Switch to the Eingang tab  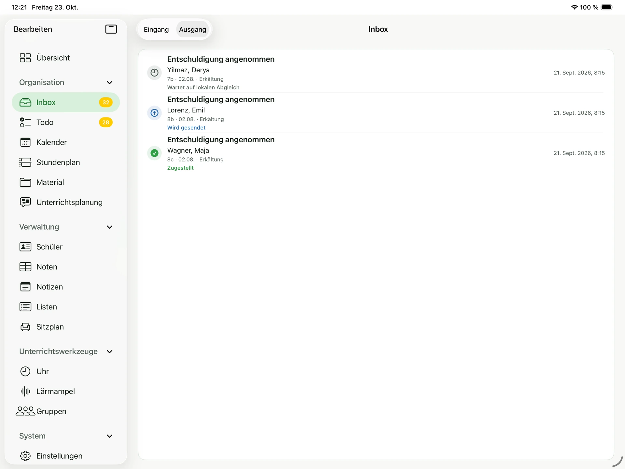156,30
